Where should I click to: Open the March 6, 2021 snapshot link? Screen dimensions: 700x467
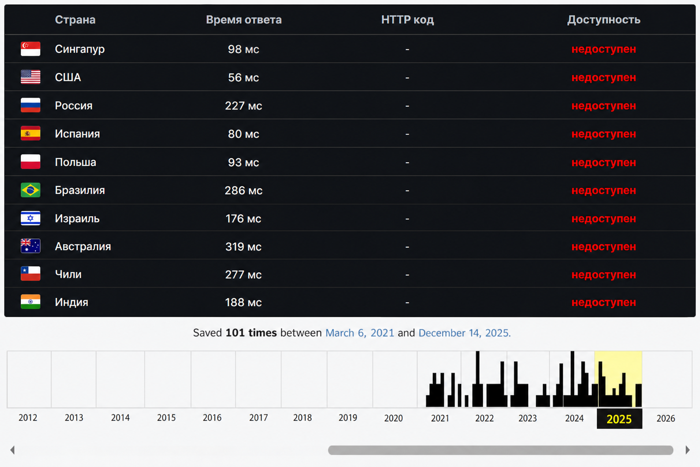click(x=360, y=333)
